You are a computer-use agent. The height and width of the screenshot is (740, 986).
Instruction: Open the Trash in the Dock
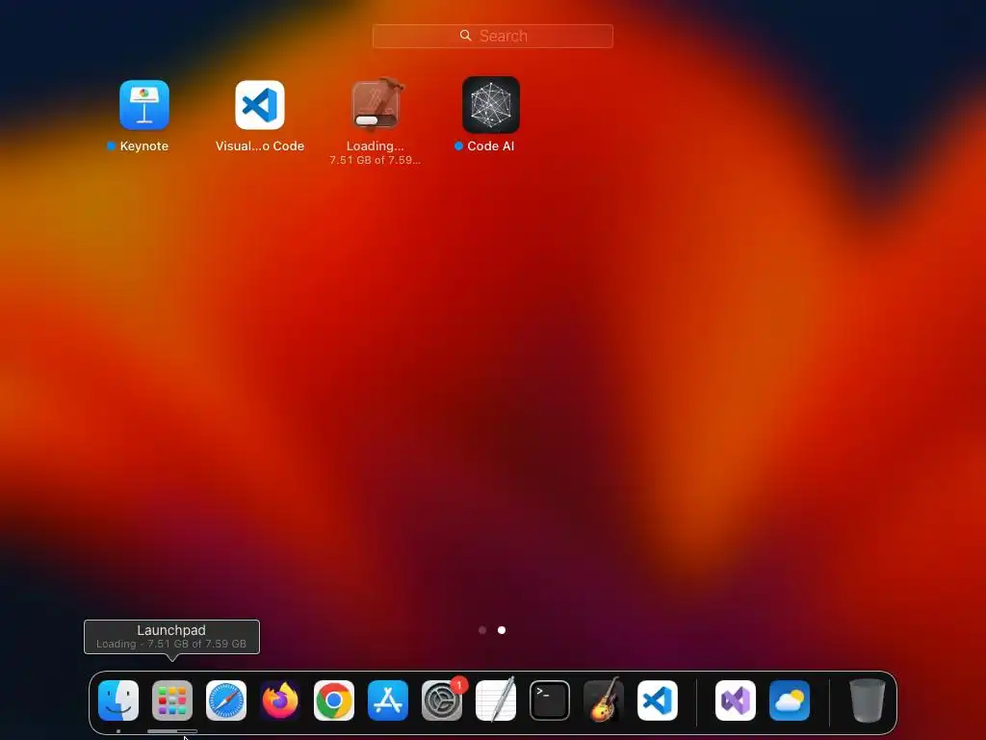click(868, 700)
